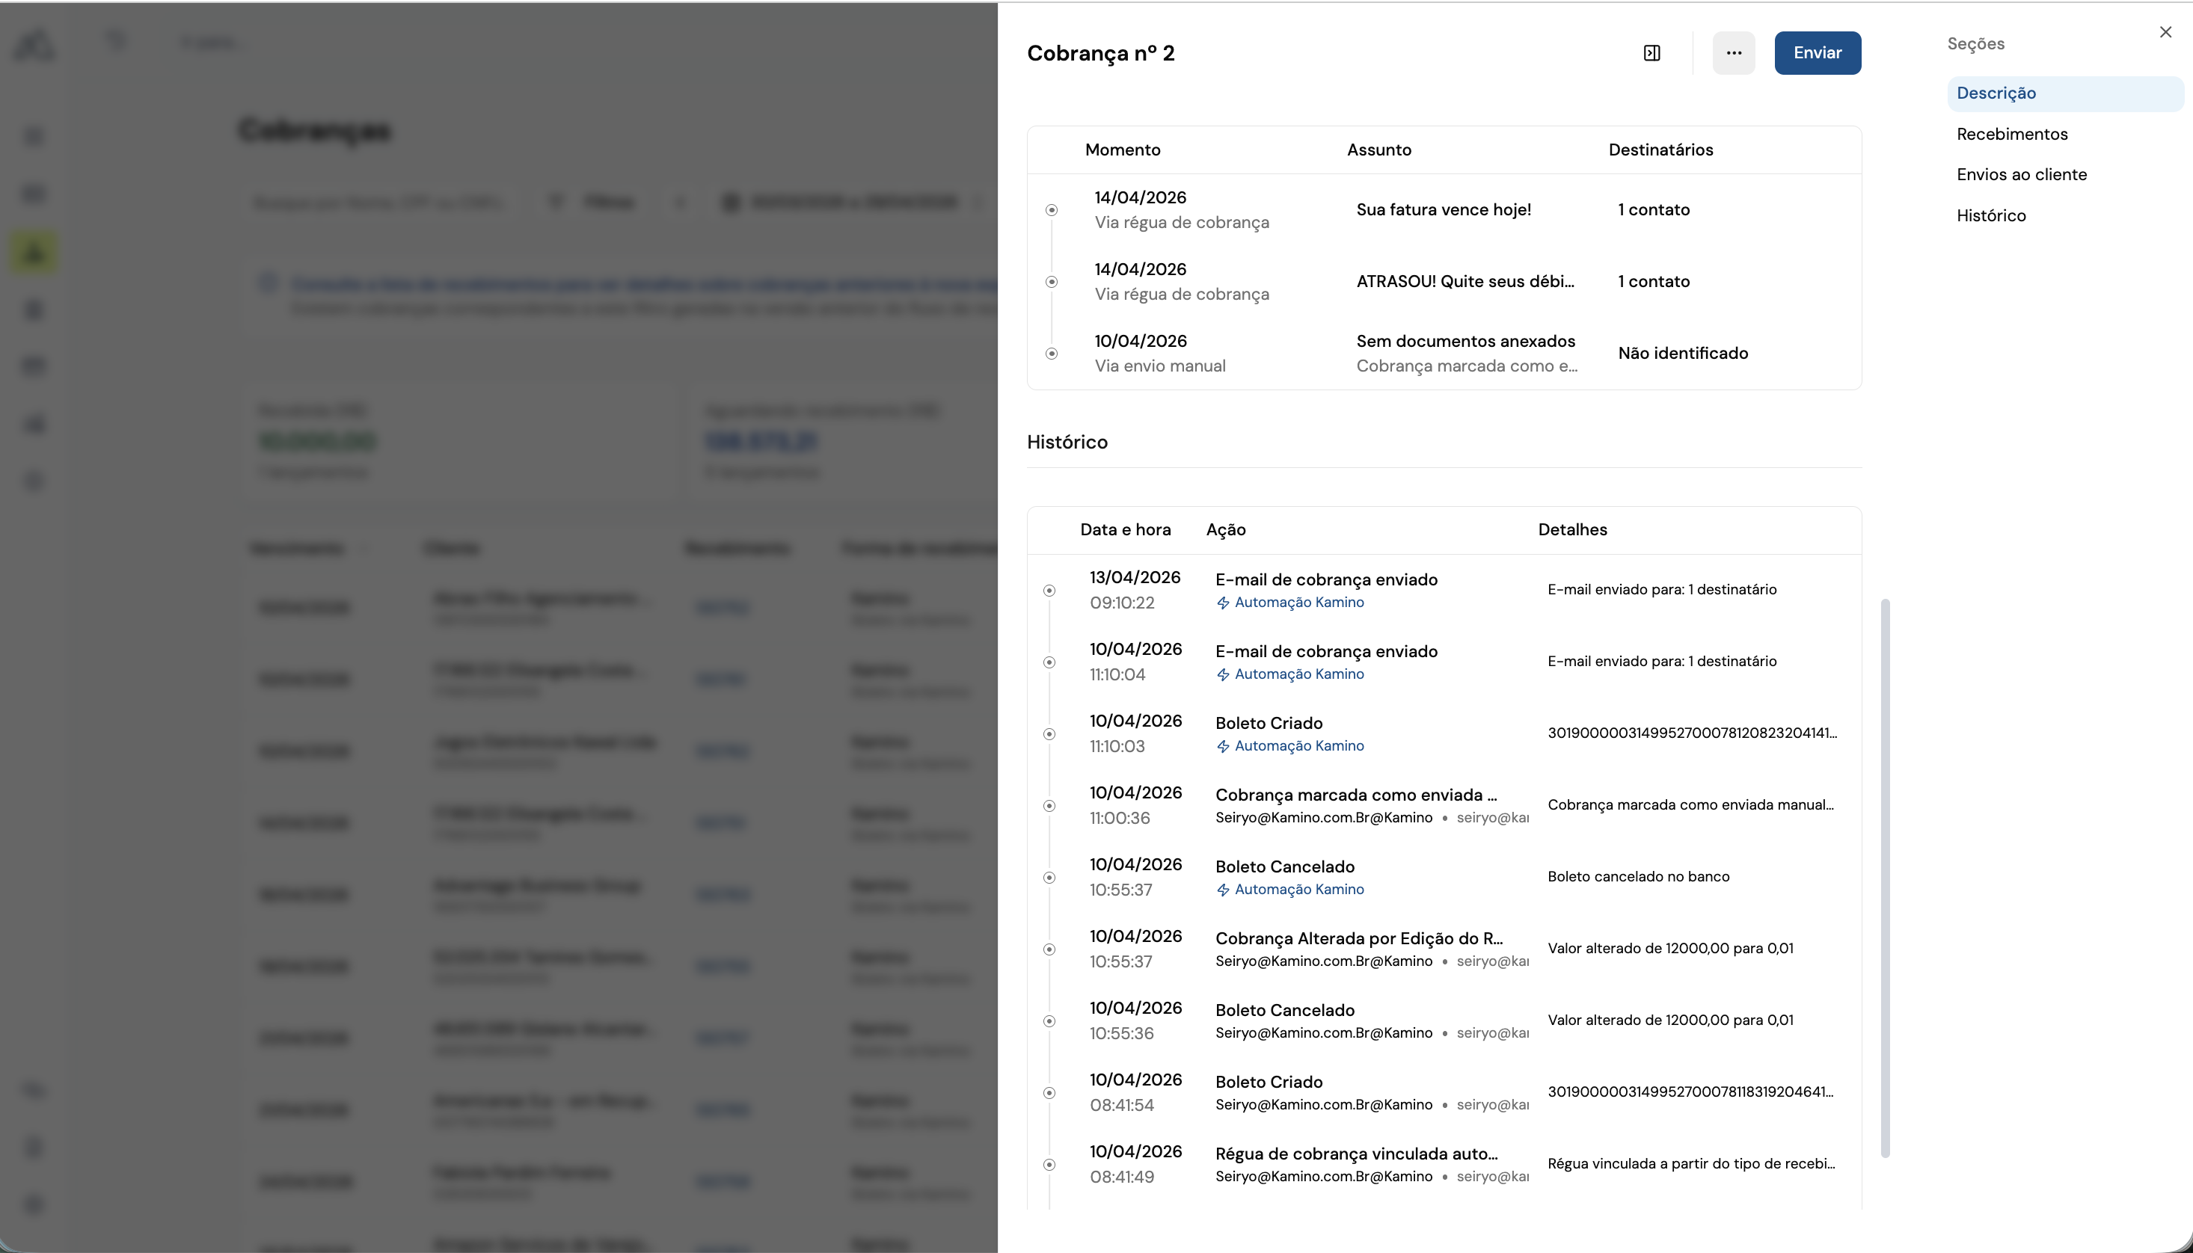2193x1253 pixels.
Task: Select timeline marker for 13/04/2026 09:10:22
Action: click(x=1049, y=591)
